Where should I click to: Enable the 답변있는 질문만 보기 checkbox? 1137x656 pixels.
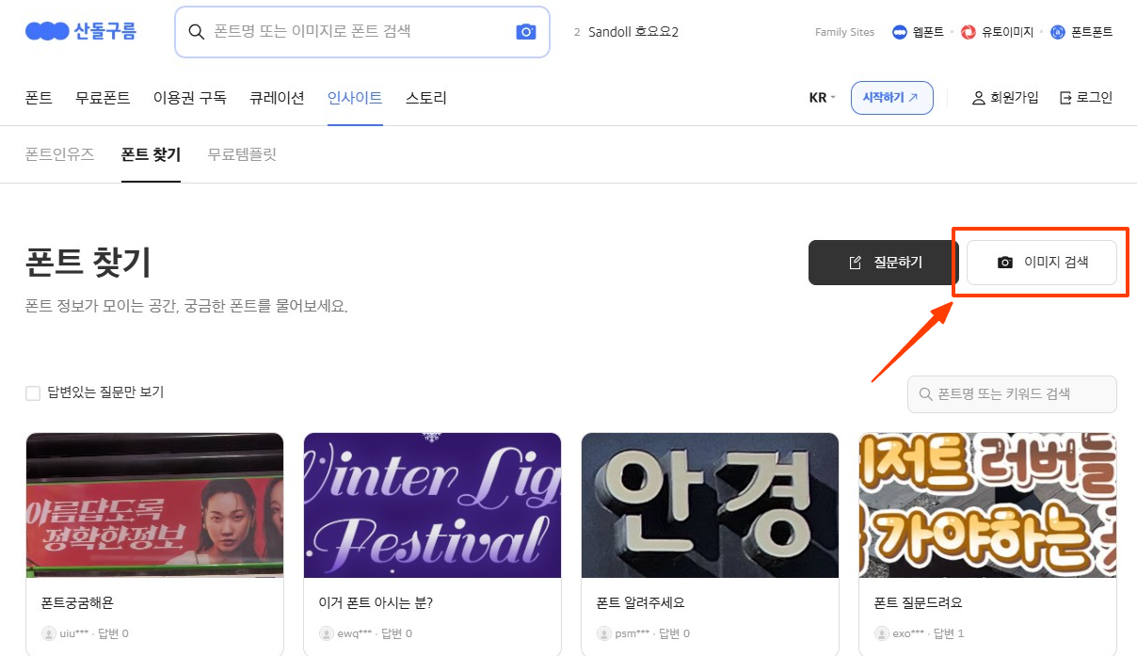(x=33, y=392)
